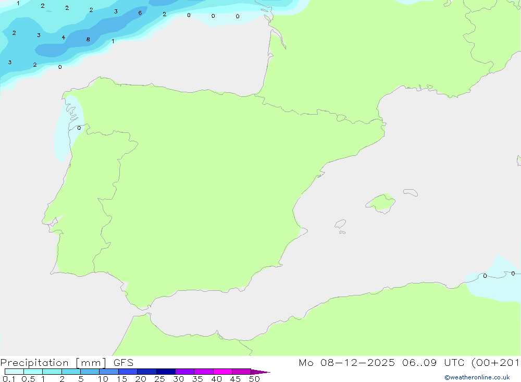Click the "(00+201" forecast offset text
Viewport: 521px width, 382px height.
pos(495,362)
